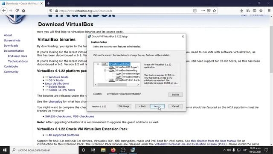
Task: Open VirtualBox USB Support feature dropdown
Action: tap(112, 67)
